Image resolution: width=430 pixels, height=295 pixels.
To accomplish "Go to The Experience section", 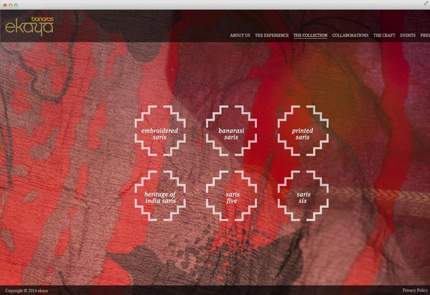I will coord(272,35).
